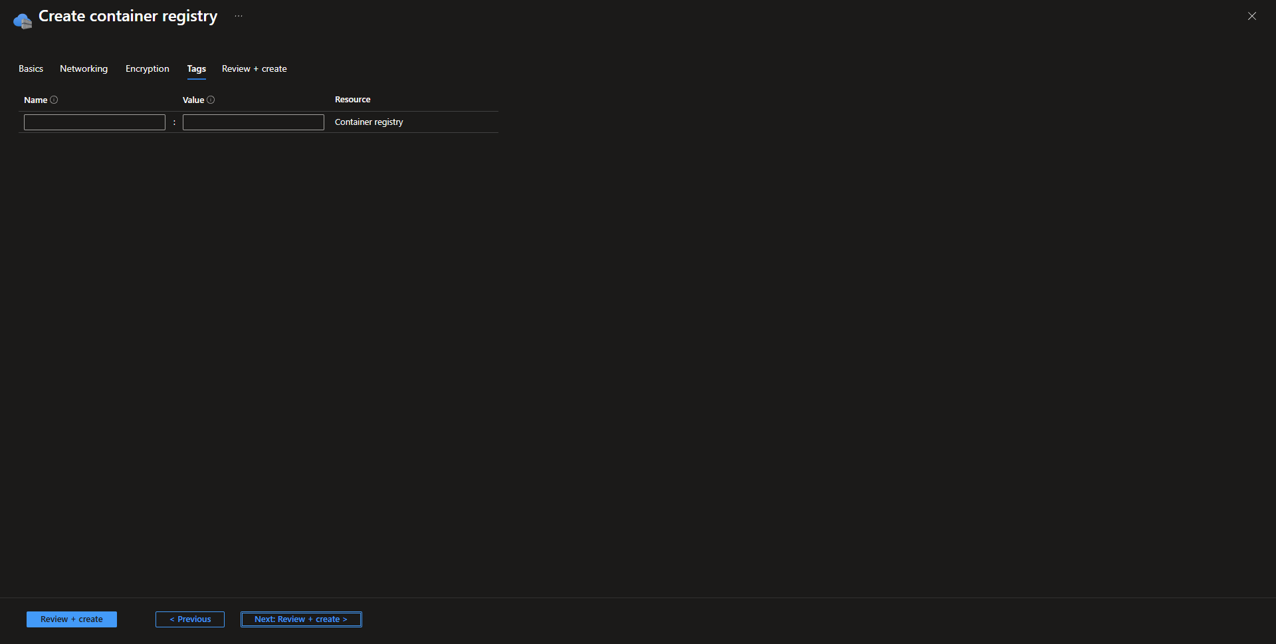Click the container registry cloud icon
This screenshot has width=1276, height=644.
pyautogui.click(x=22, y=21)
